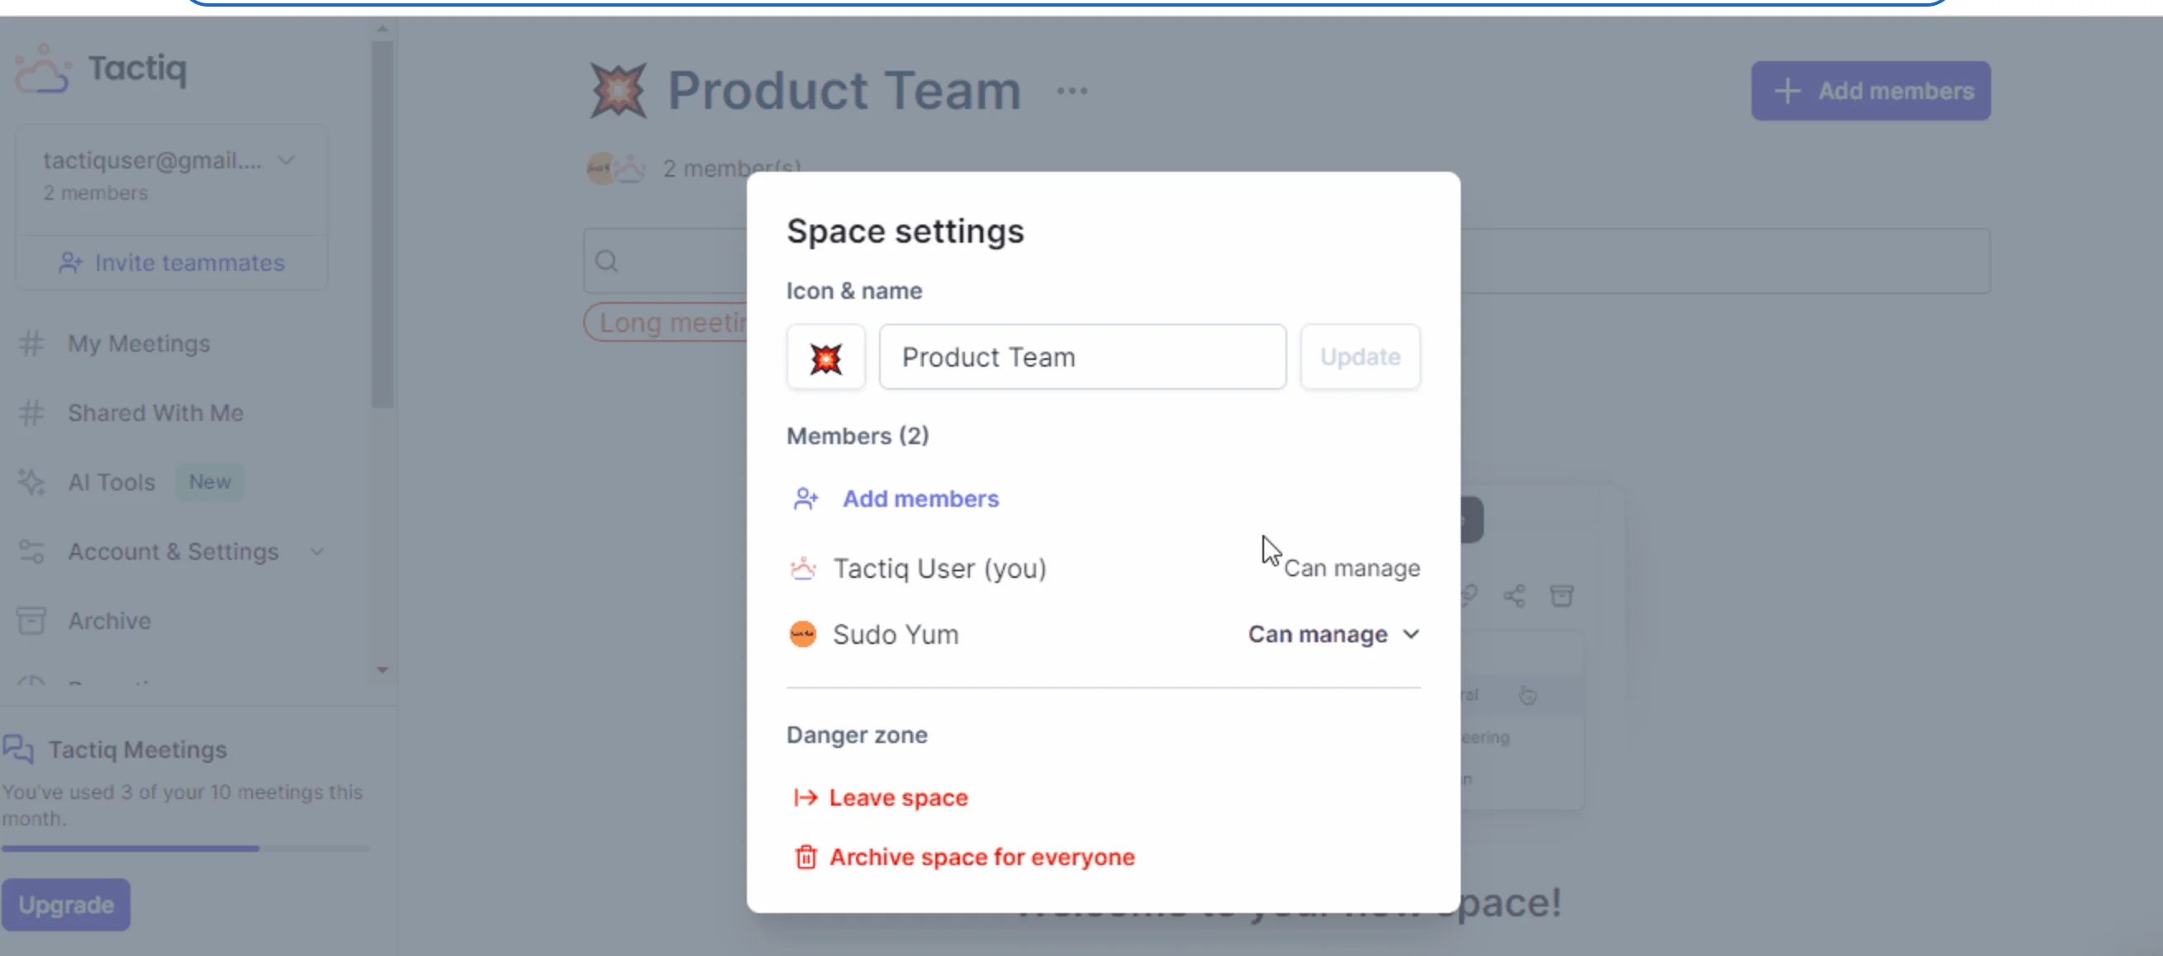The image size is (2163, 956).
Task: Click Leave space in danger zone
Action: (x=897, y=797)
